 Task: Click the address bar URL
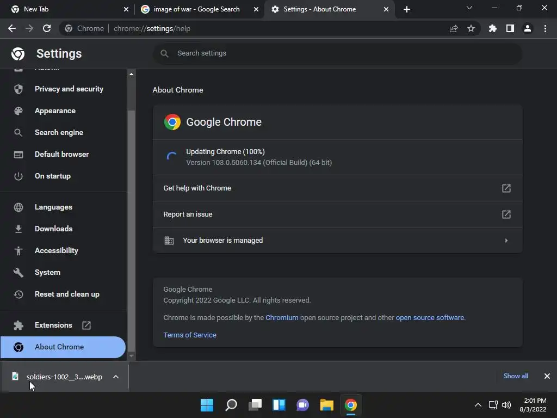(152, 28)
